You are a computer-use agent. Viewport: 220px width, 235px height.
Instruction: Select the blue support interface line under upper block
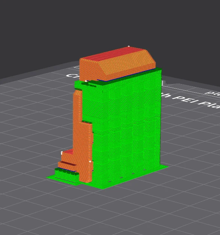coord(126,75)
